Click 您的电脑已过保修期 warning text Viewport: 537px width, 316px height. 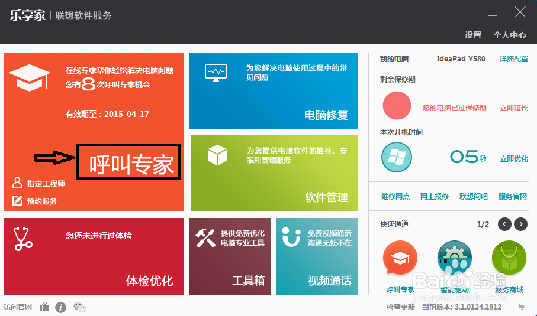click(x=455, y=108)
